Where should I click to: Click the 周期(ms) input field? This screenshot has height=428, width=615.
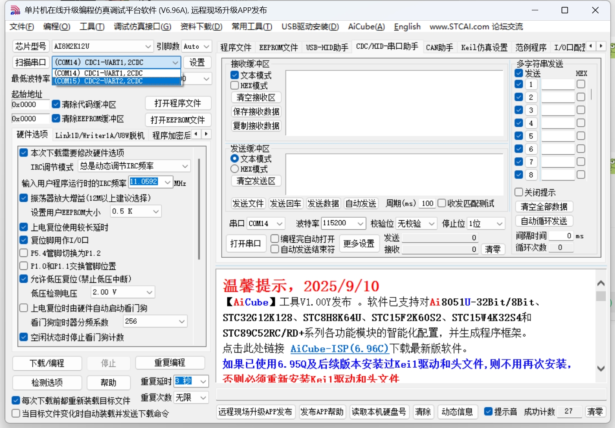point(427,203)
